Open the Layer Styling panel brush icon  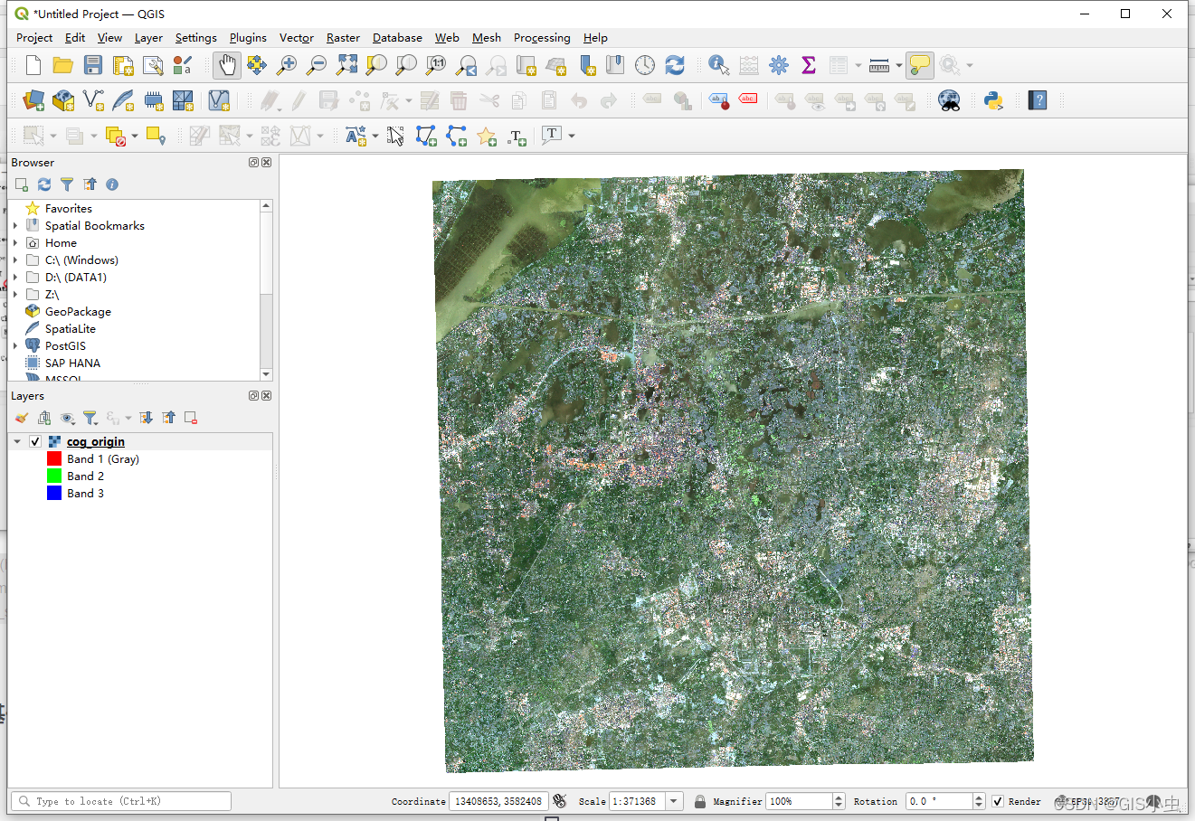point(22,418)
